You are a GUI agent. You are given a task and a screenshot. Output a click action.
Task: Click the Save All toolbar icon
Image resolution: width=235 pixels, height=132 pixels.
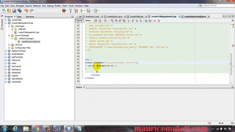tap(19, 11)
